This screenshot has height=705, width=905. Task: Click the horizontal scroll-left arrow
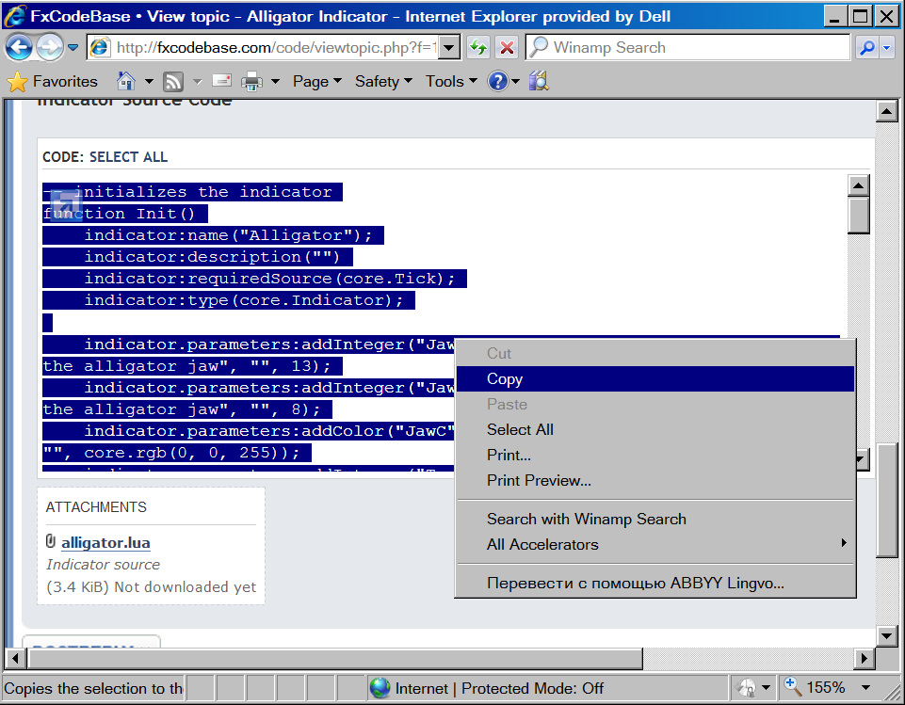click(15, 658)
